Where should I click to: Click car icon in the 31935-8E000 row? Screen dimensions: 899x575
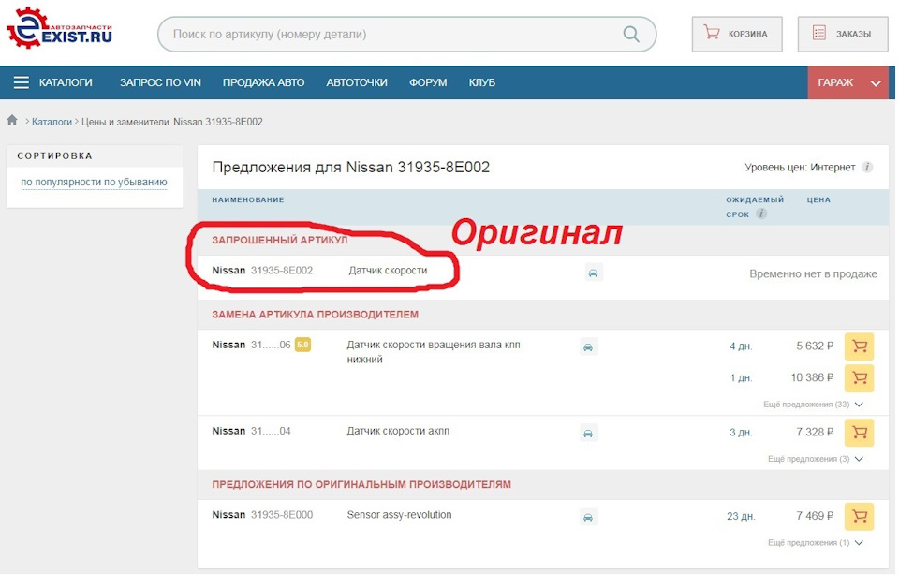click(588, 517)
